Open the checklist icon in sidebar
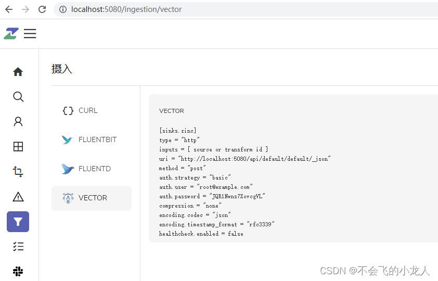Image resolution: width=438 pixels, height=281 pixels. click(18, 246)
